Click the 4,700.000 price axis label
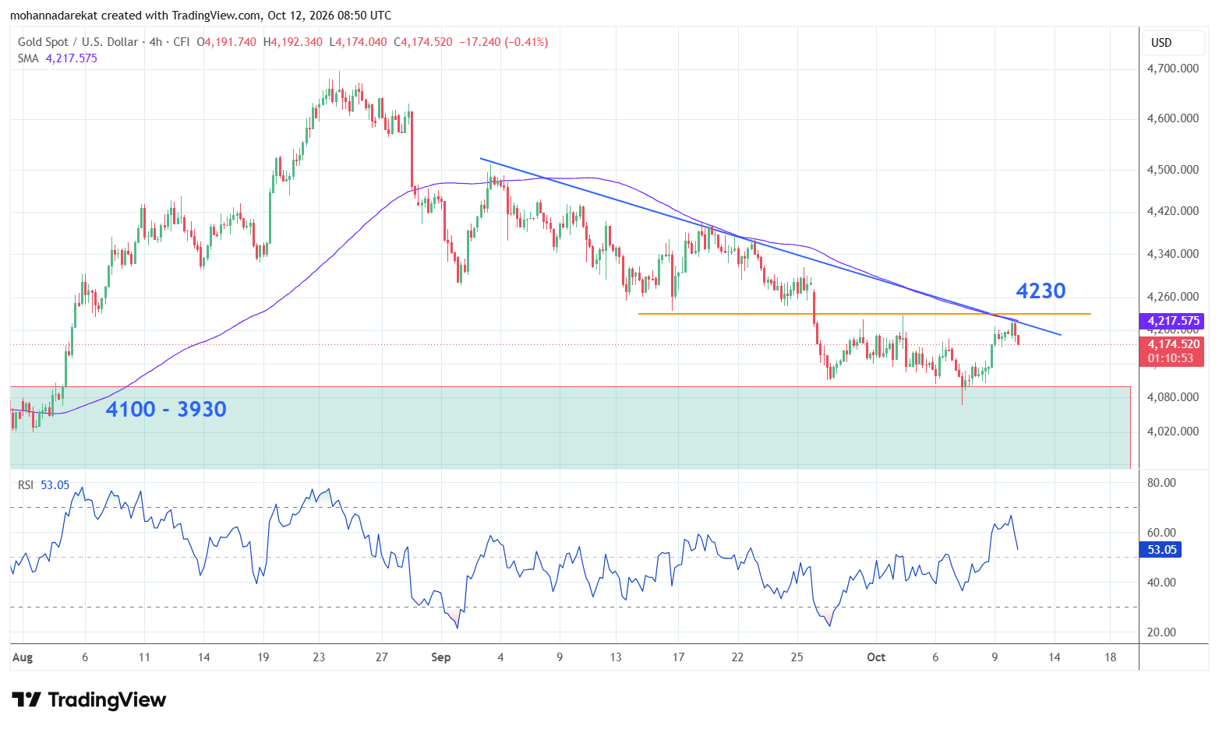 1173,69
